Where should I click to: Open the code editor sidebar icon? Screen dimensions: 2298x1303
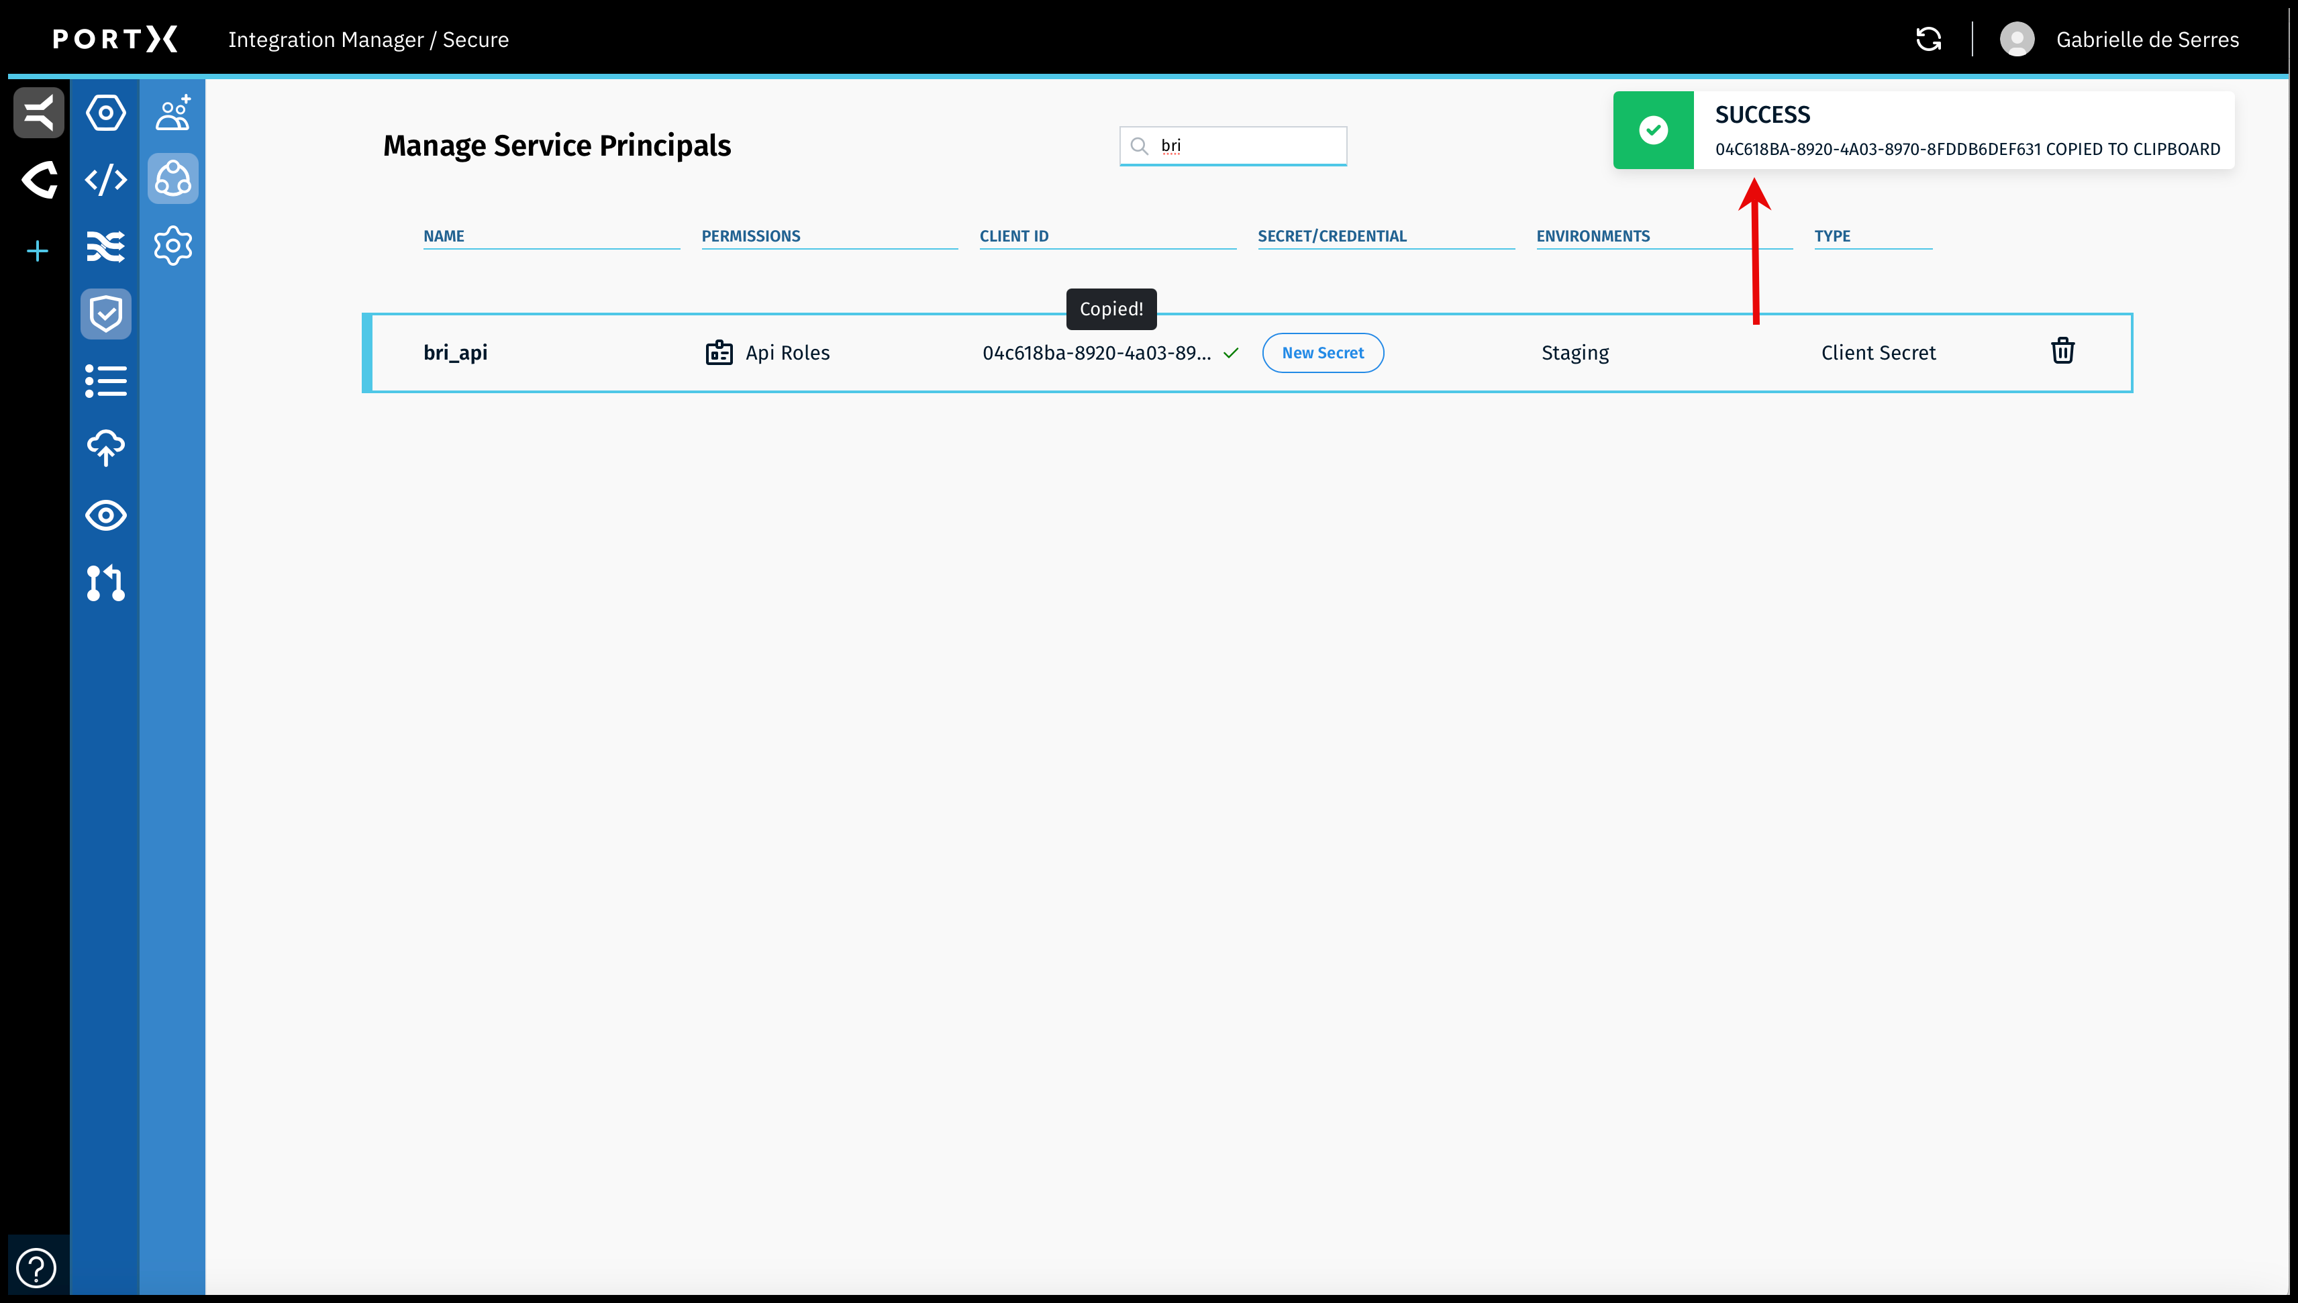[x=105, y=180]
